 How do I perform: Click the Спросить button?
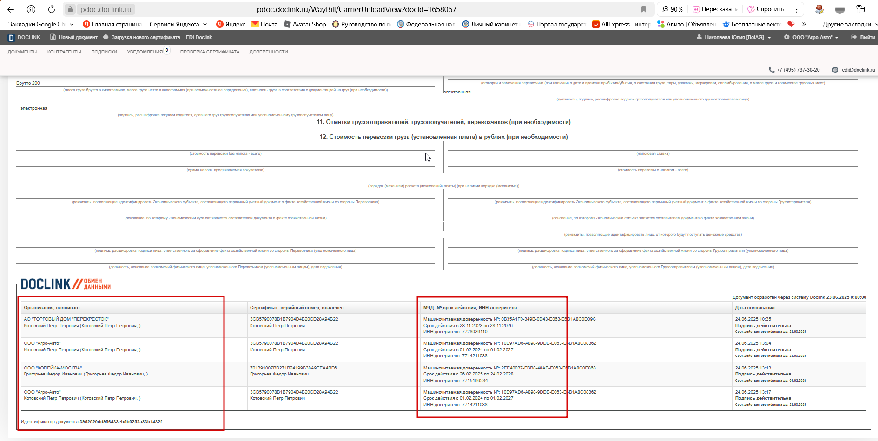(x=766, y=9)
